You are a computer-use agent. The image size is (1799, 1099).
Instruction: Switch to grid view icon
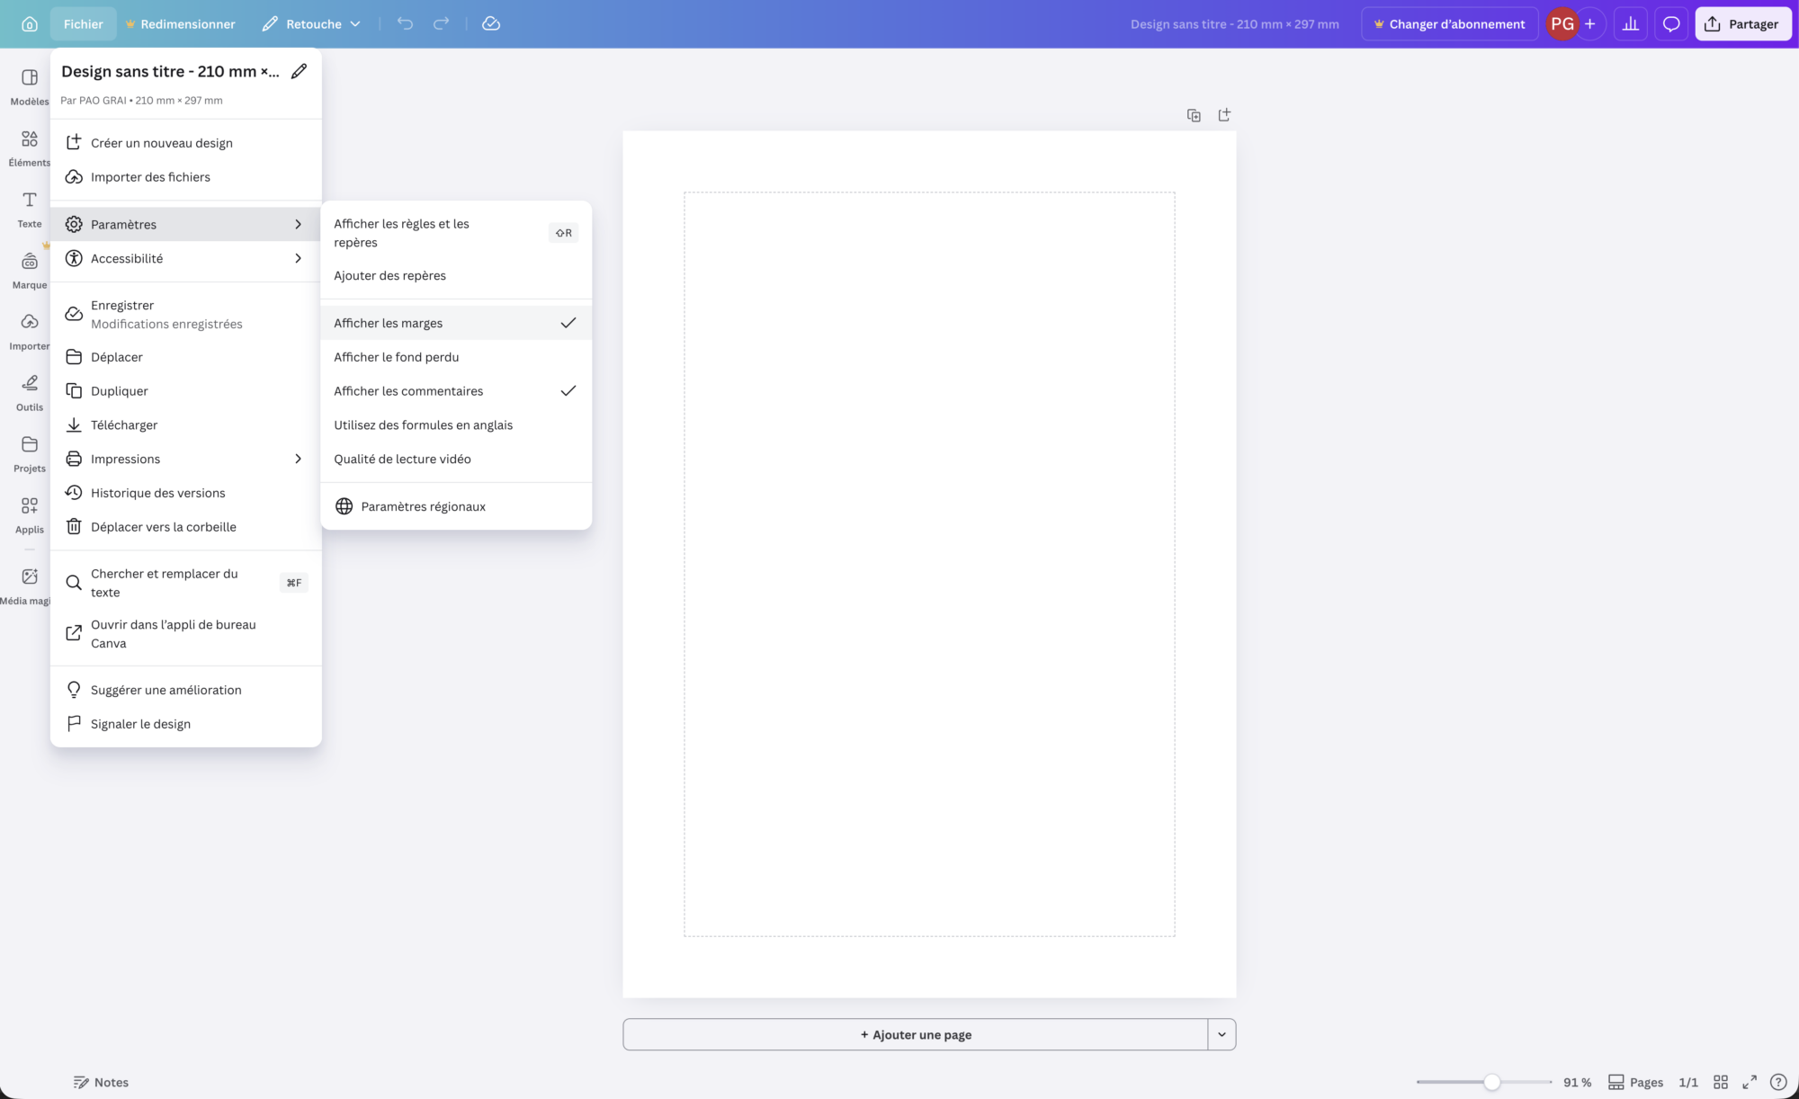click(x=1720, y=1082)
